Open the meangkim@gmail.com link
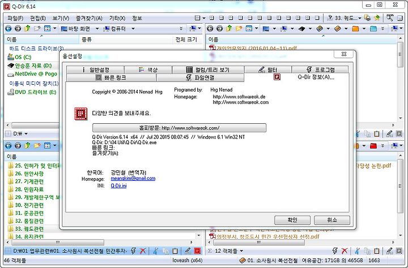Viewport: 408px width, 268px height. pos(133,179)
